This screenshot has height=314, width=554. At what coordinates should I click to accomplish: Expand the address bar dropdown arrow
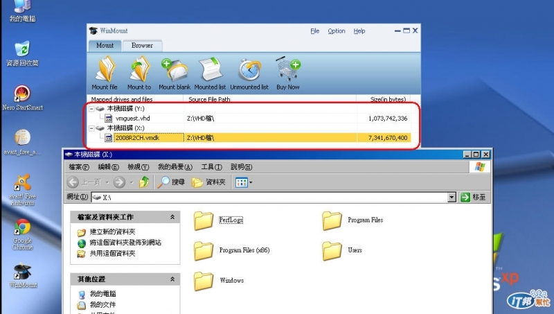point(452,197)
